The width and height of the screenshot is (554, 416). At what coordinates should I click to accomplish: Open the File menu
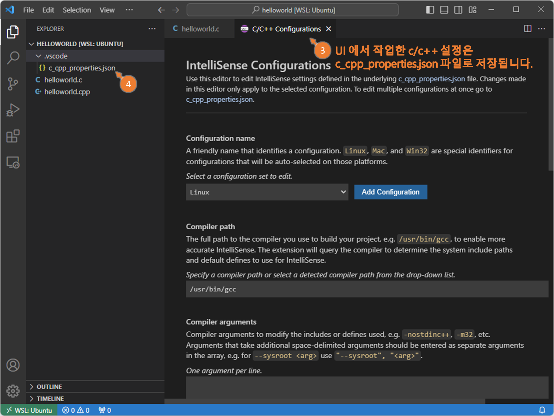point(28,10)
